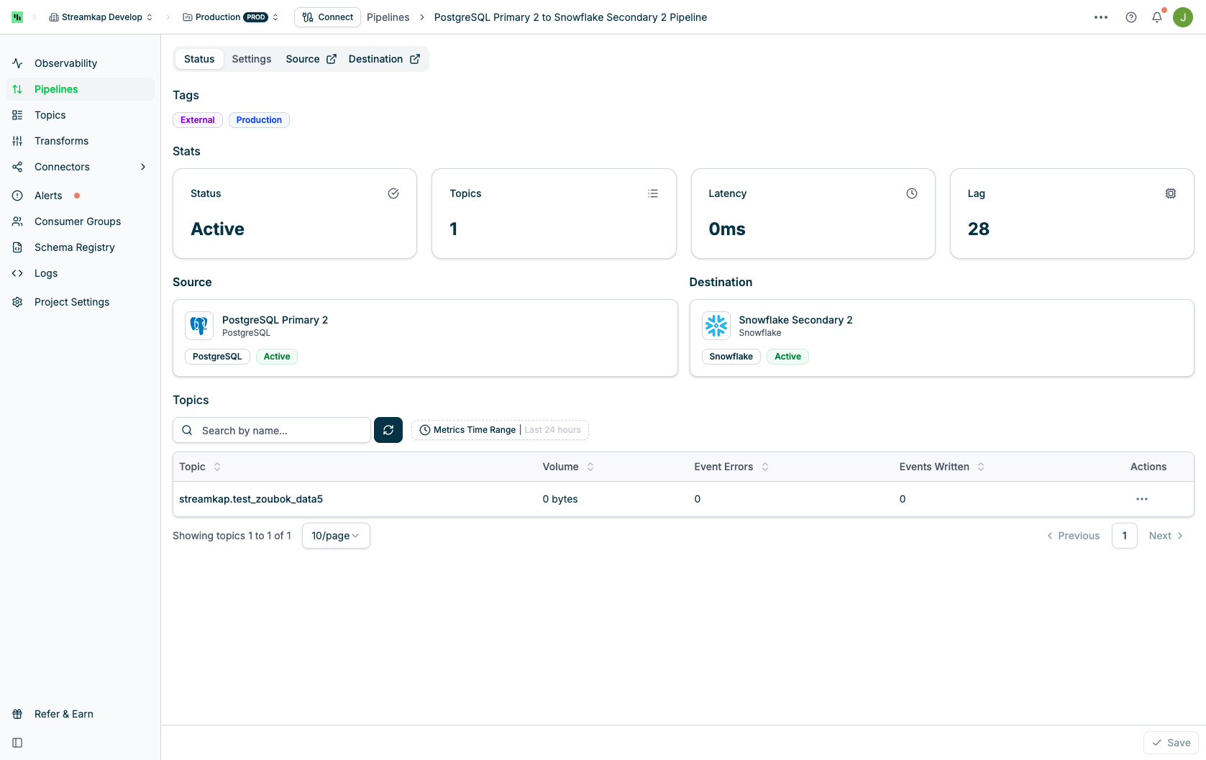The width and height of the screenshot is (1206, 760).
Task: Select page 1 in pagination
Action: tap(1125, 536)
